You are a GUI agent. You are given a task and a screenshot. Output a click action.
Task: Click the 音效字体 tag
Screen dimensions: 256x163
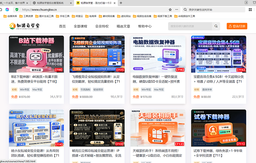207,89
